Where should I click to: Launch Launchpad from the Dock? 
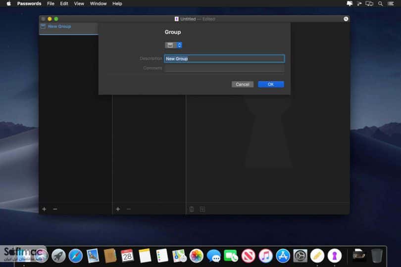coord(58,256)
